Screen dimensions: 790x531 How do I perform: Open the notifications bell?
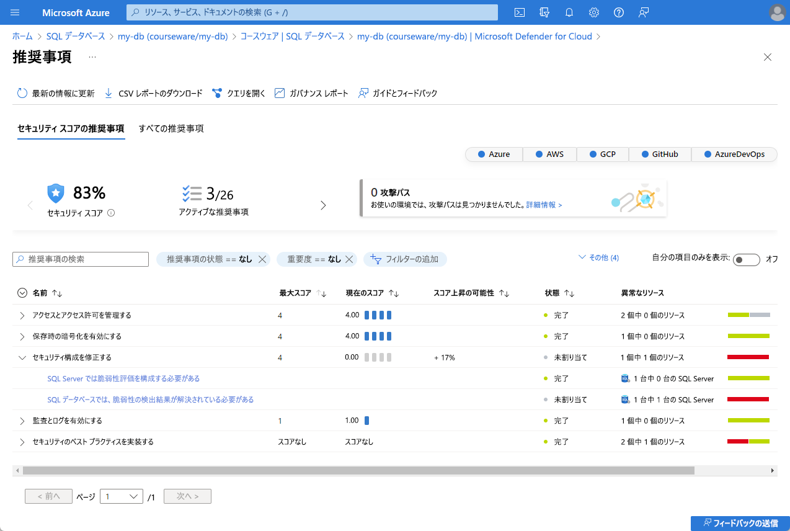[569, 12]
